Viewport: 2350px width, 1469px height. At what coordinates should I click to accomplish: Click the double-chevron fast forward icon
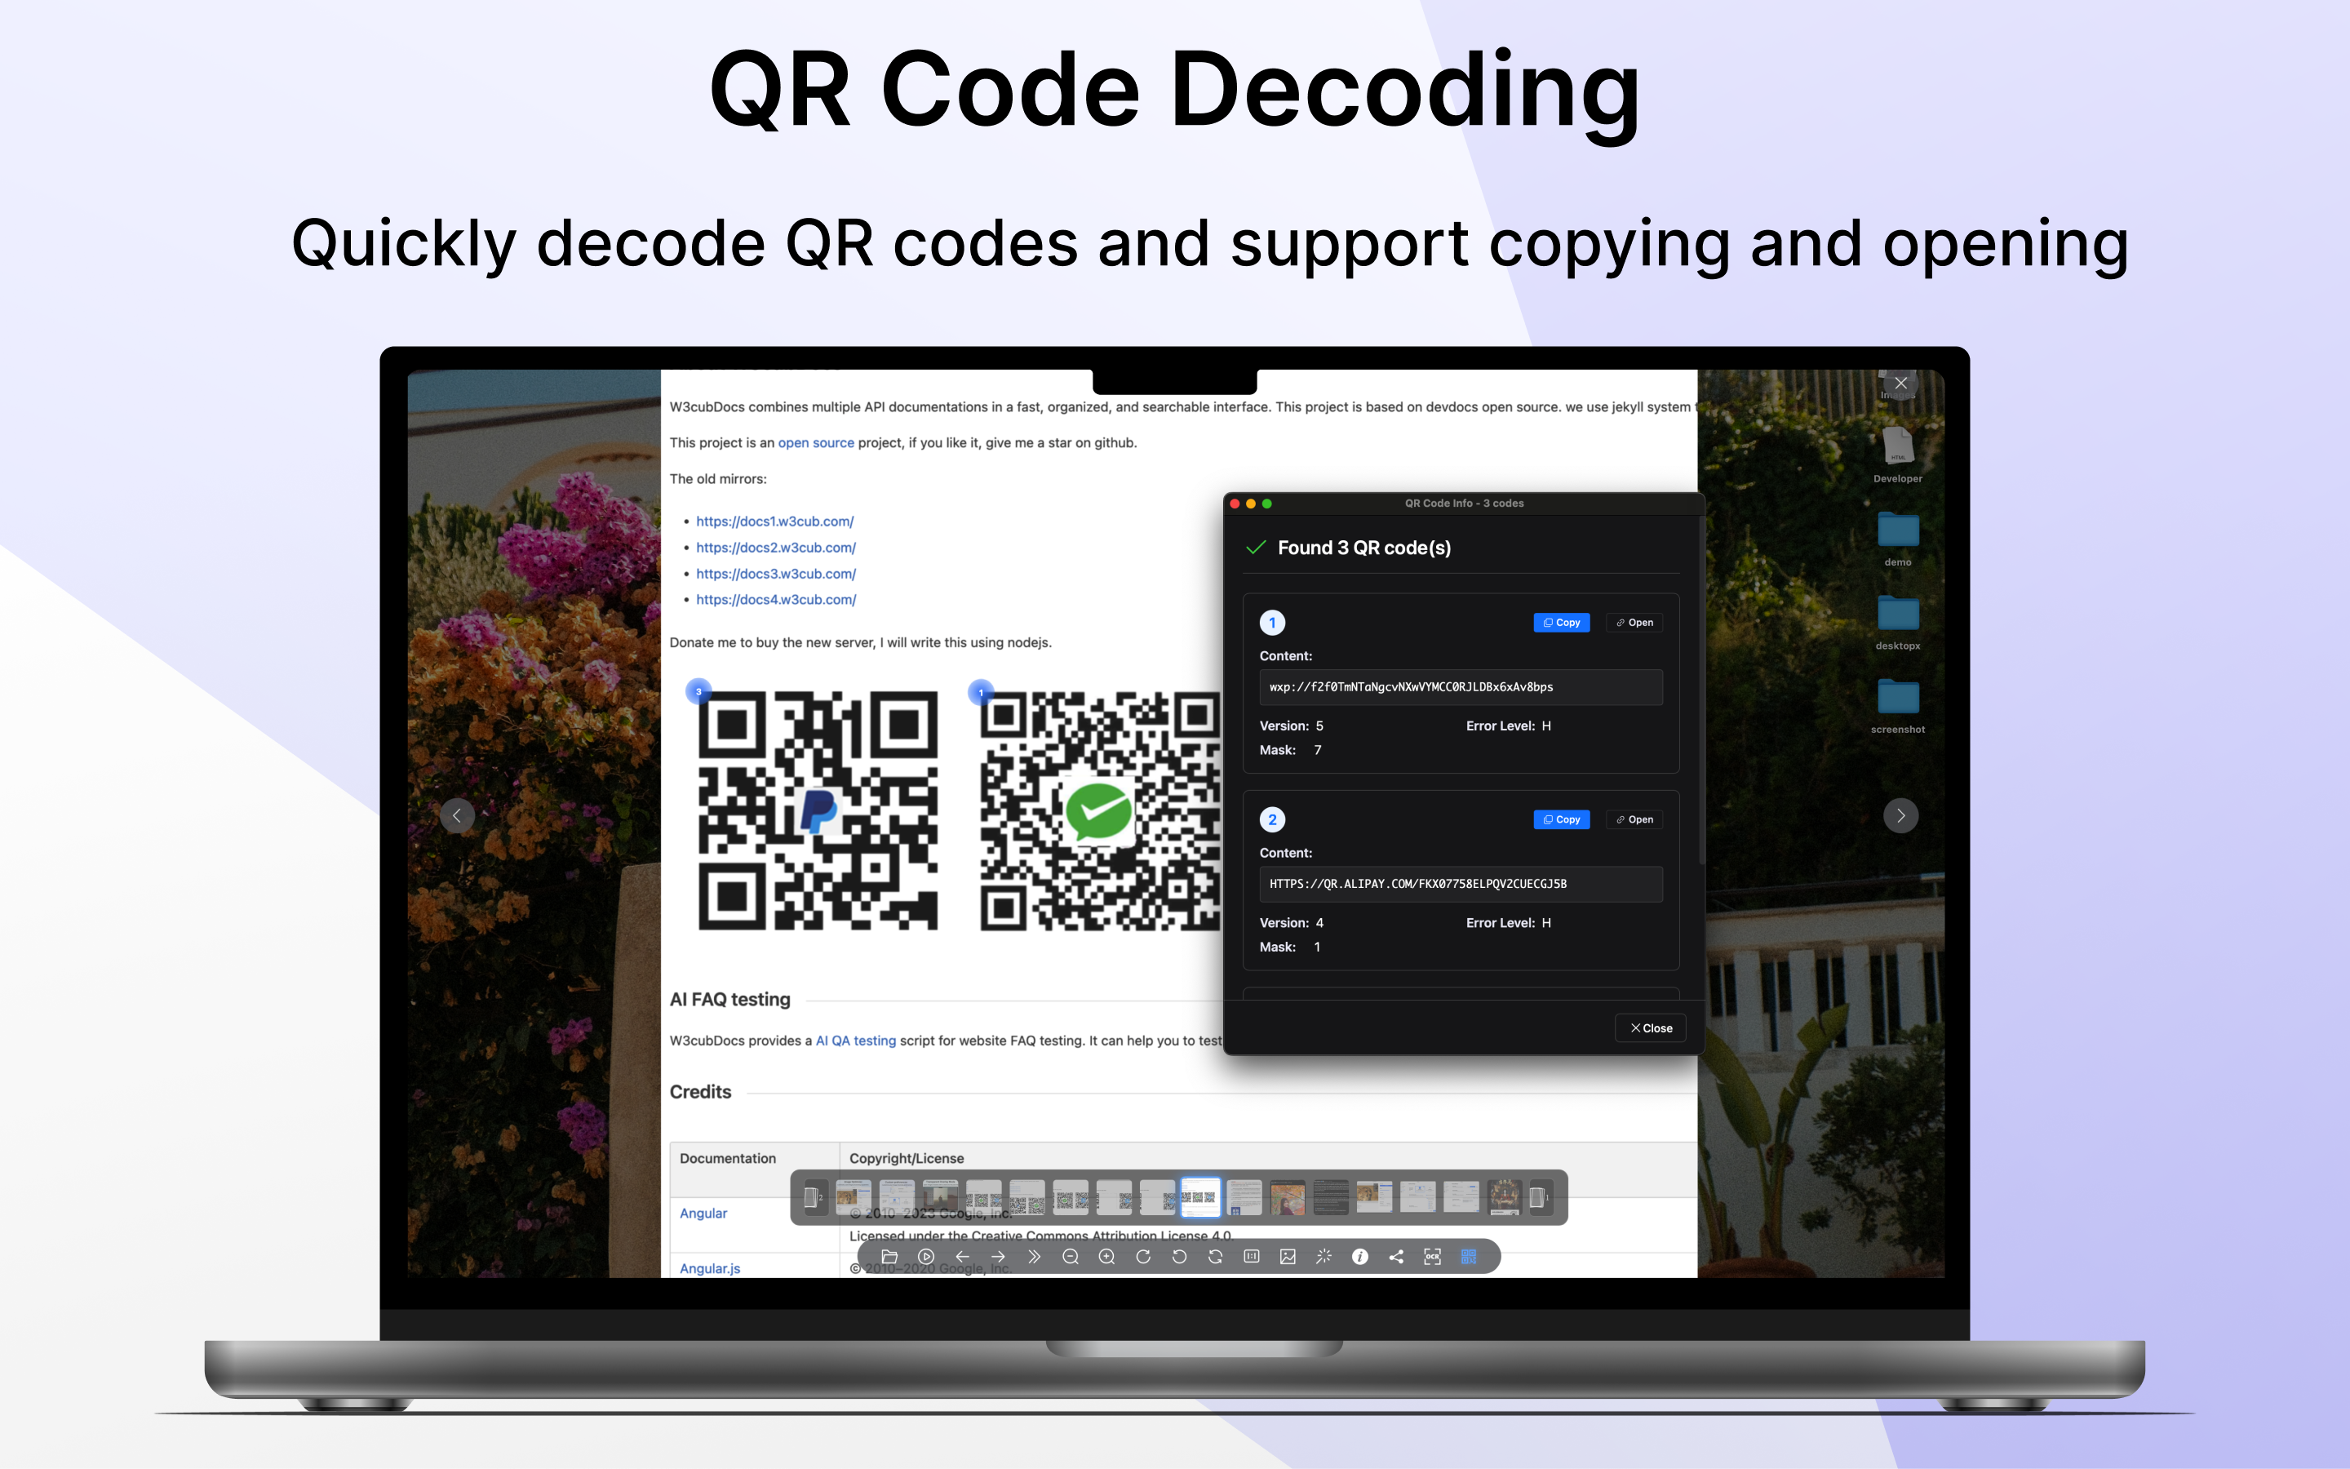point(1034,1256)
